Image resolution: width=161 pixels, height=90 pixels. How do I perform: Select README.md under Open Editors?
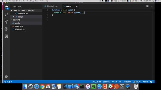pos(23,13)
